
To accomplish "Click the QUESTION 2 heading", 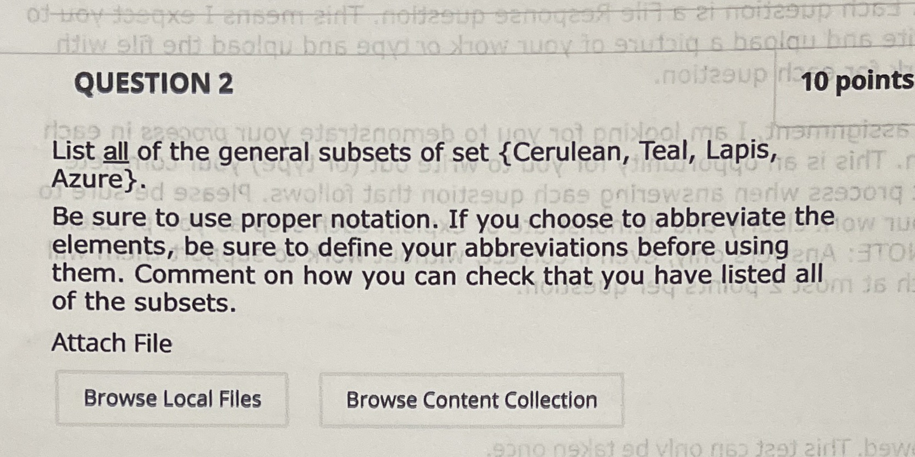I will 155,84.
